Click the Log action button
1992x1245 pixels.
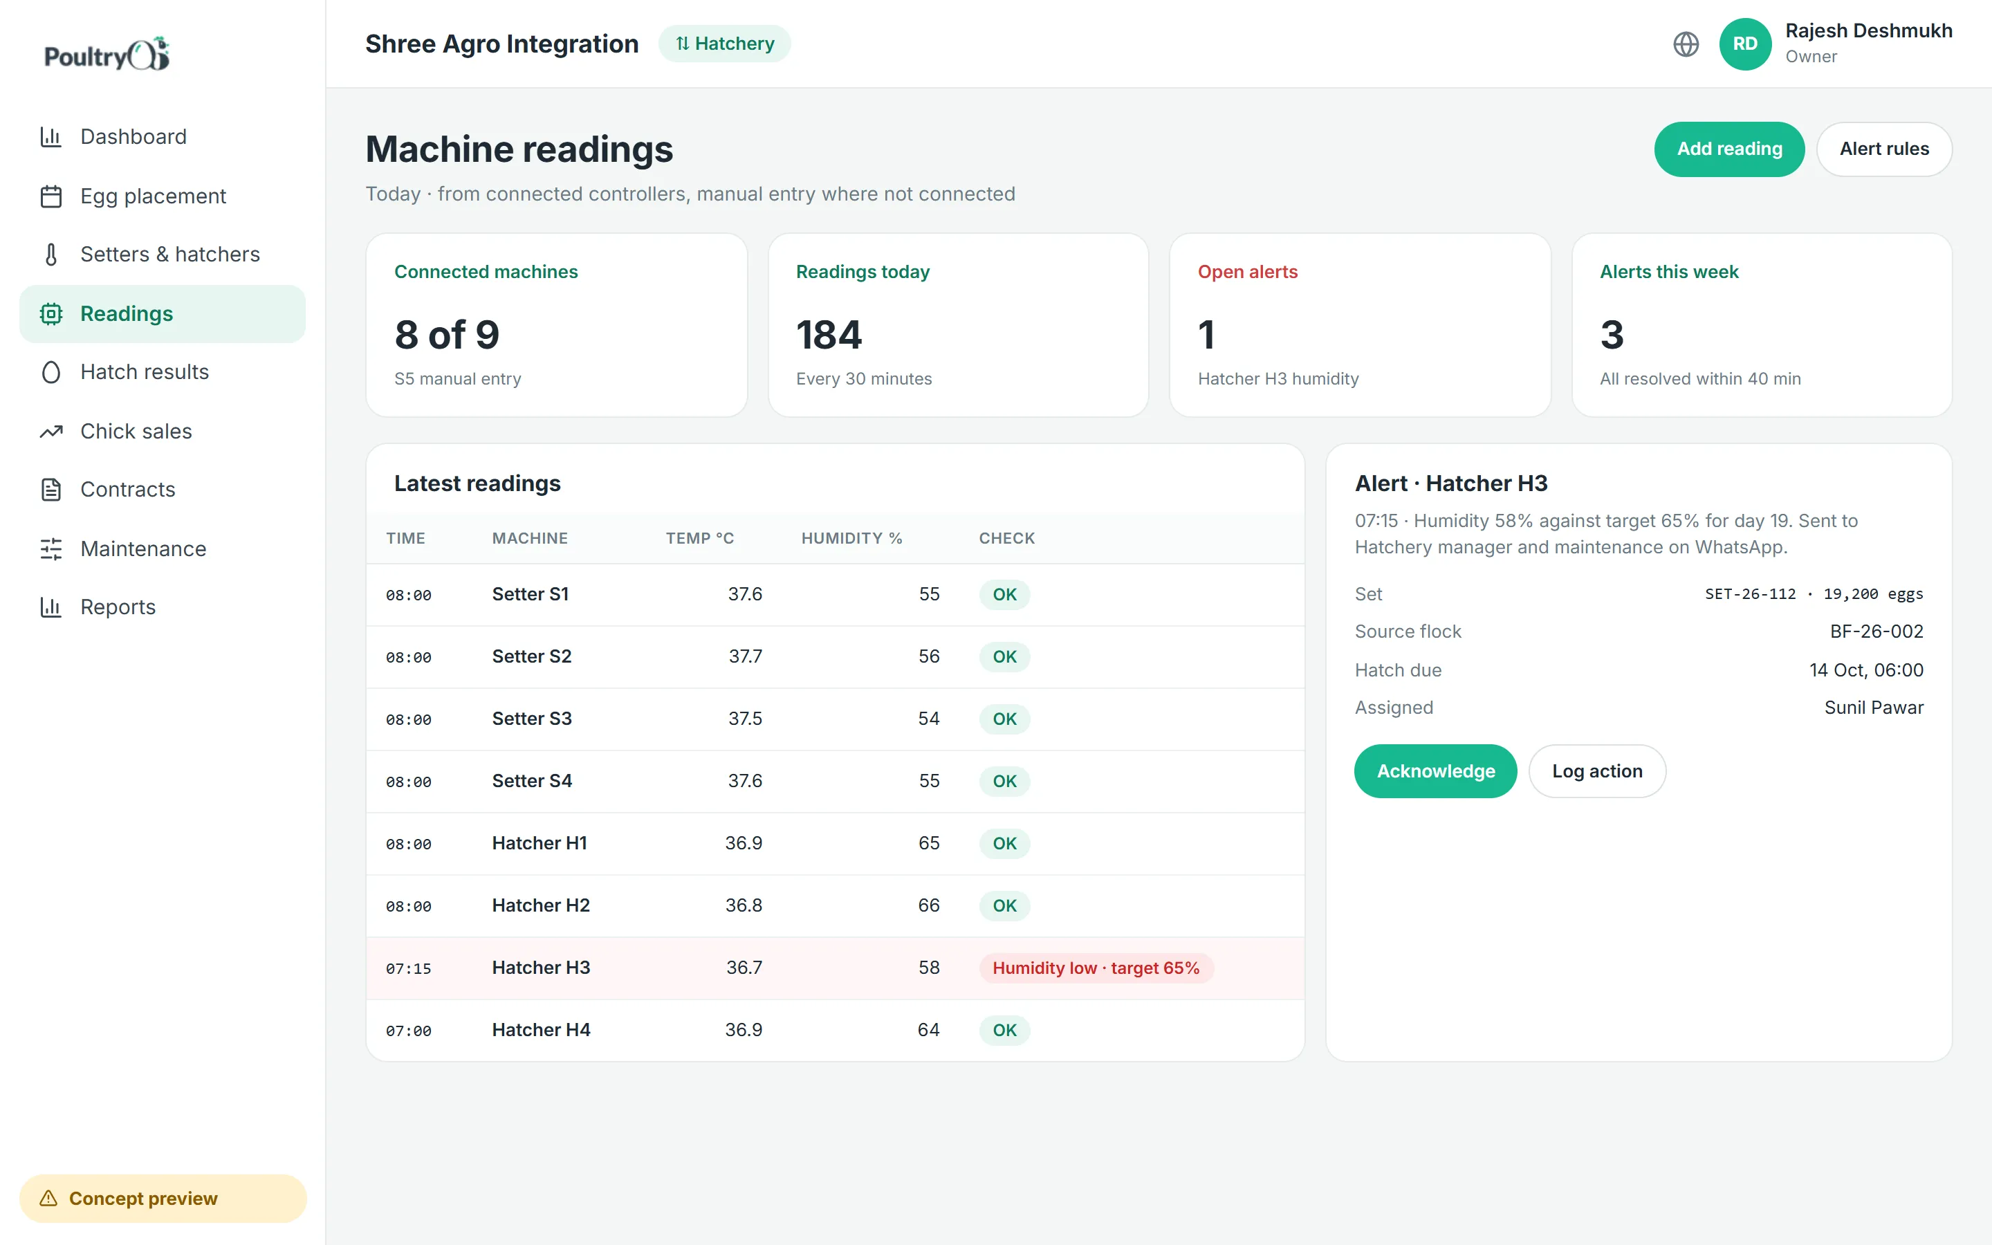click(x=1597, y=771)
